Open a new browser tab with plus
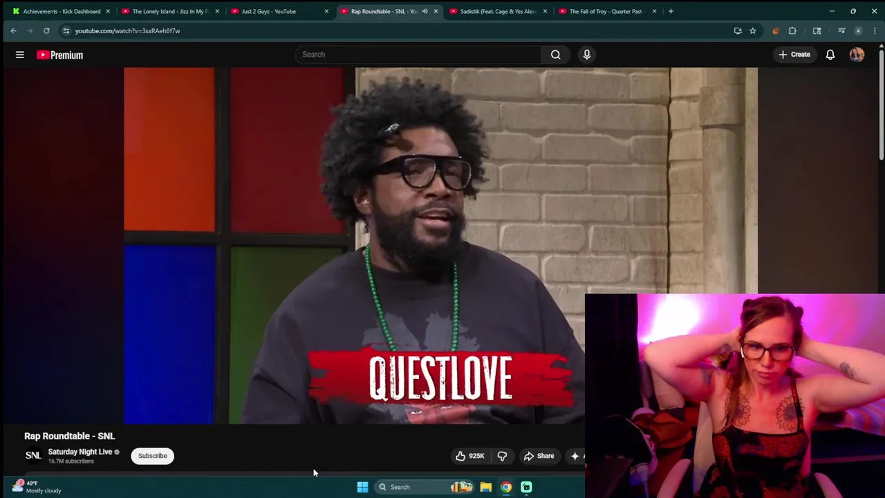Viewport: 885px width, 498px height. click(671, 11)
